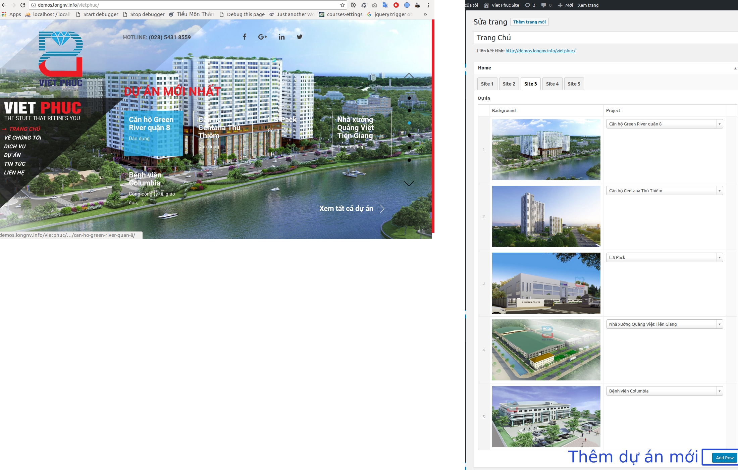Click DỰ ÁN in side menu
Viewport: 738px width, 470px height.
pos(12,155)
